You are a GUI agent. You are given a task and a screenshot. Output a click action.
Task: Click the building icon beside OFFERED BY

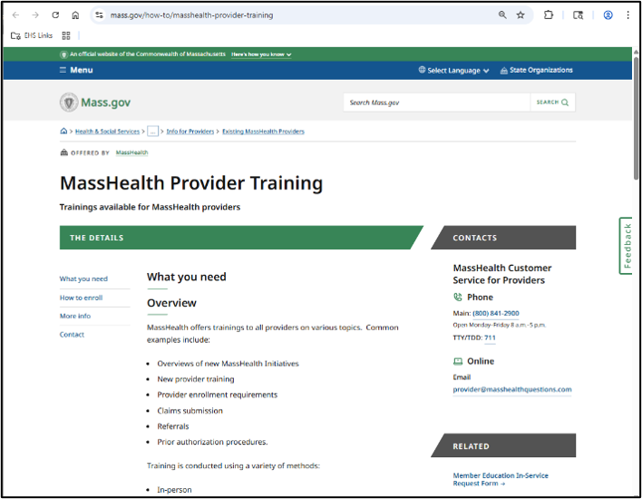coord(63,152)
